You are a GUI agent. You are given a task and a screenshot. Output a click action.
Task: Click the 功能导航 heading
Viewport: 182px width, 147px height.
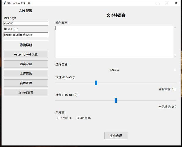point(26,45)
